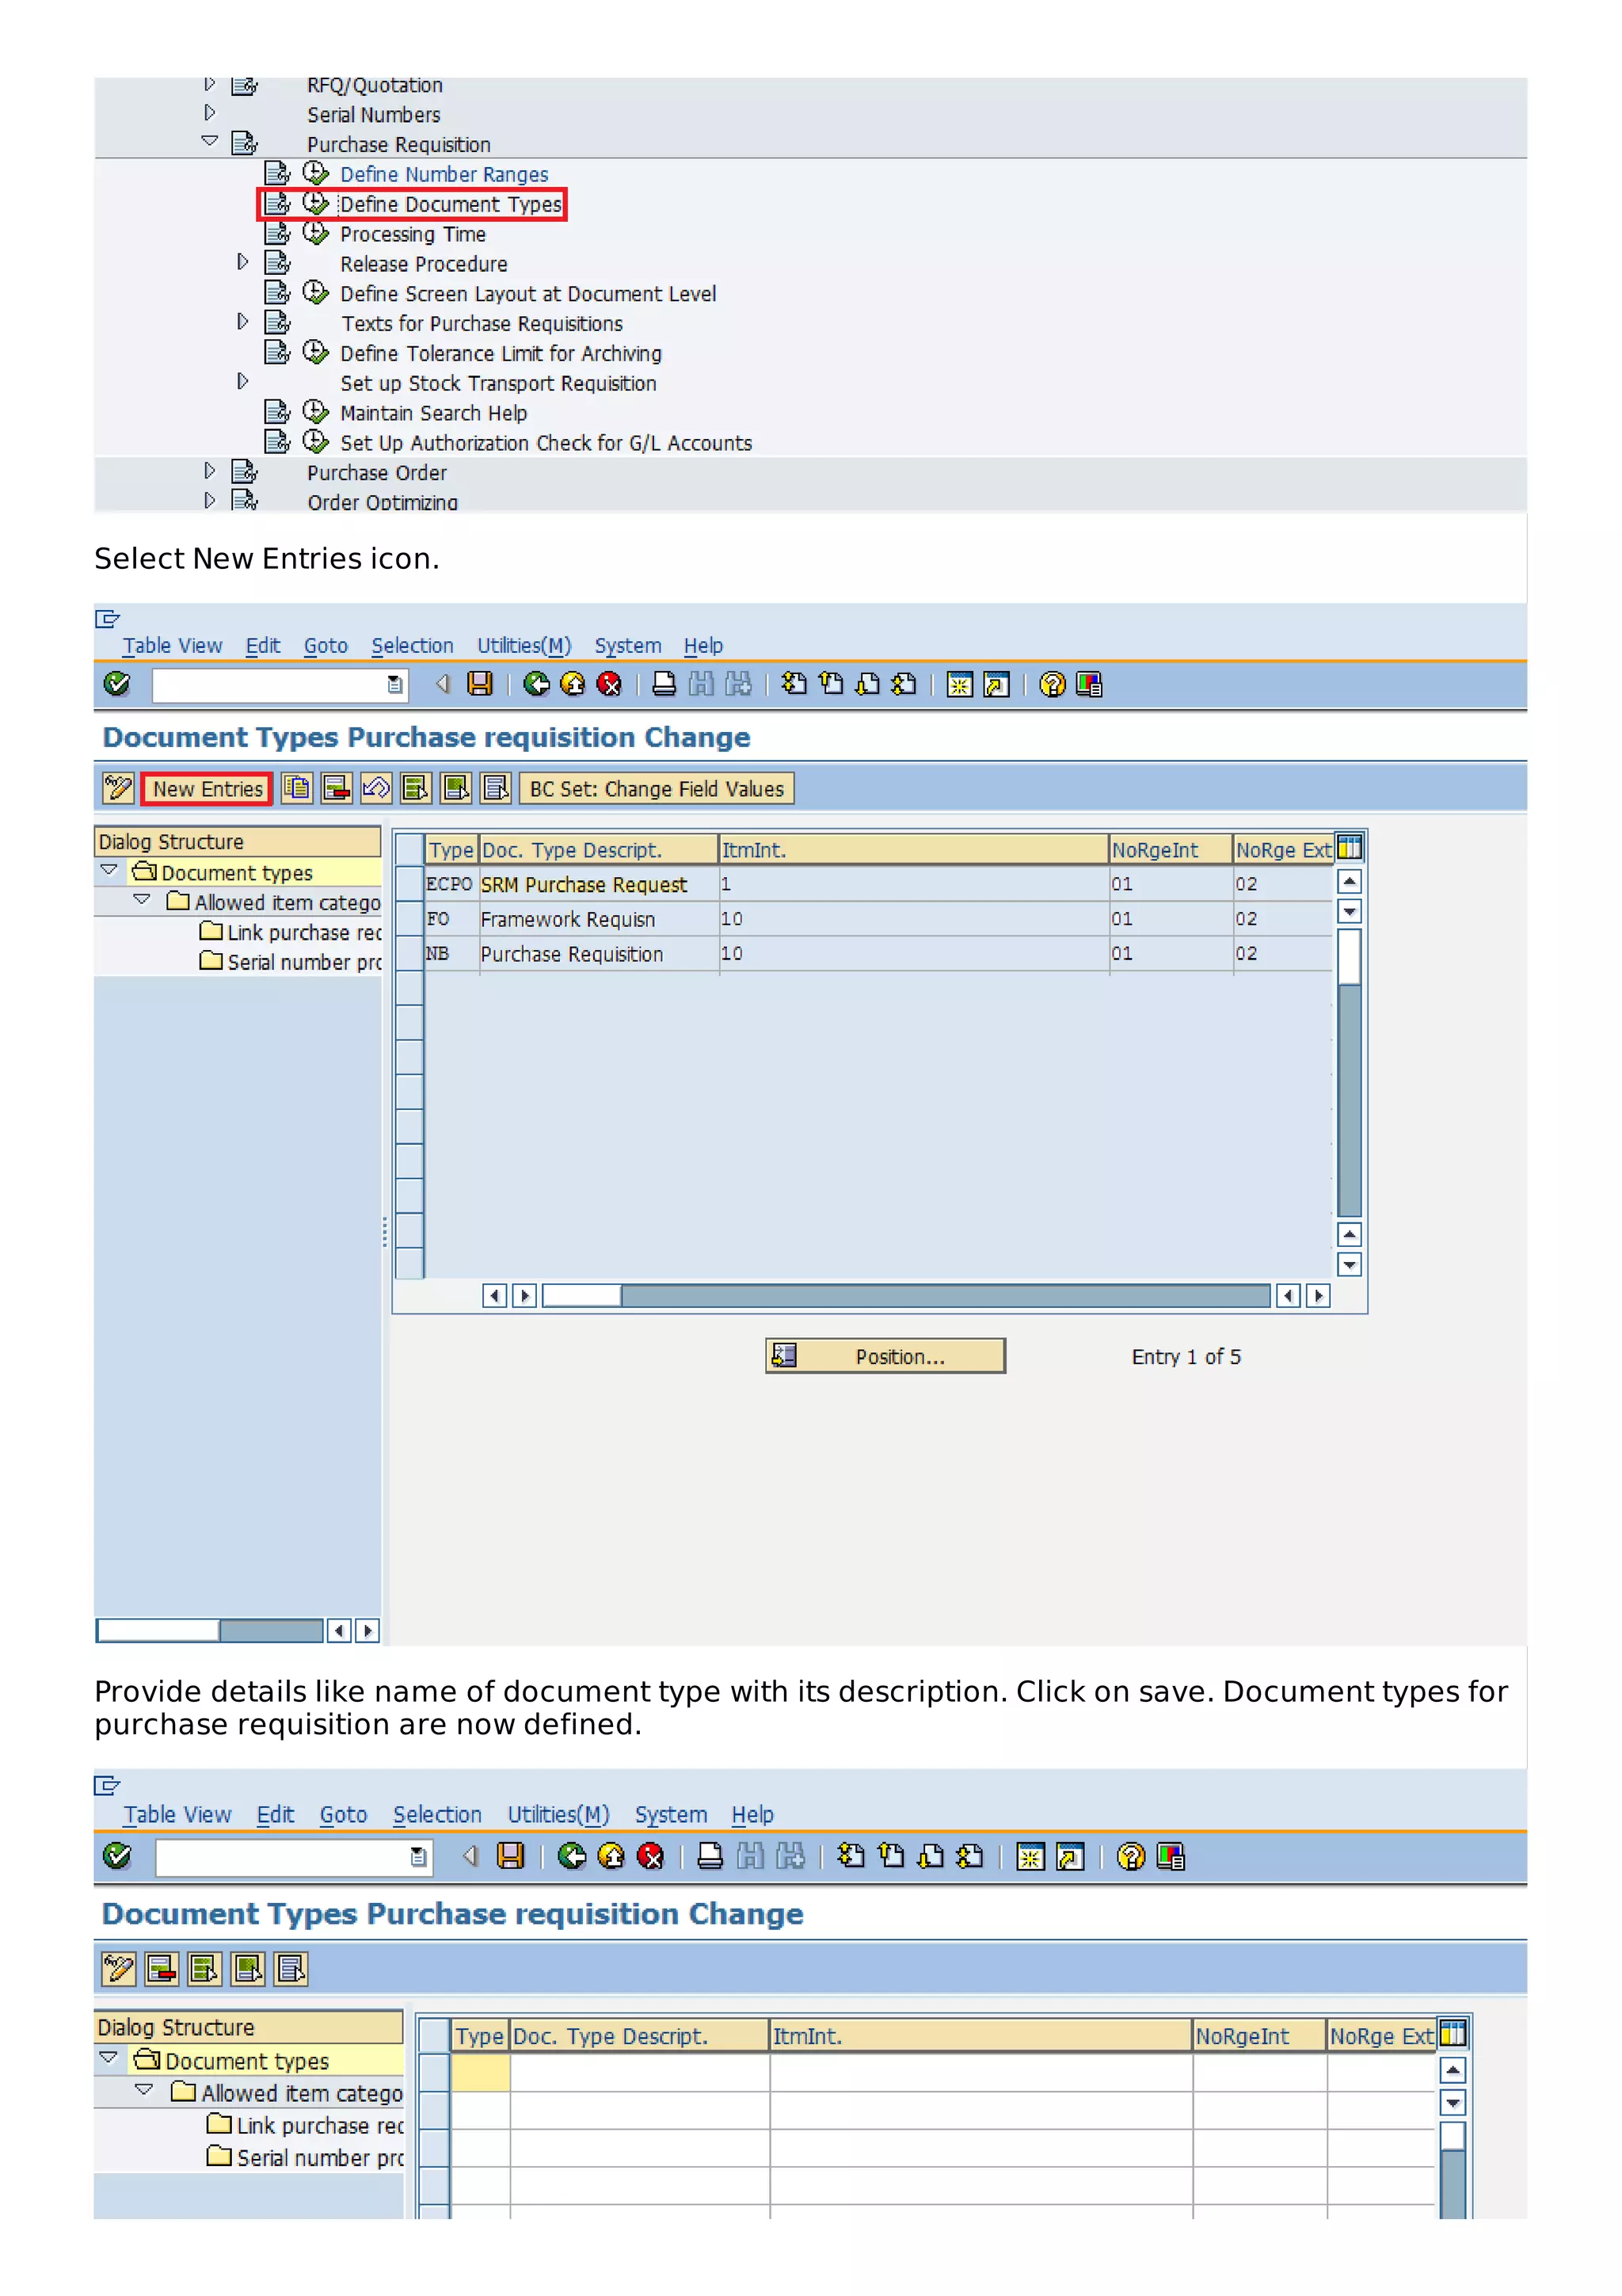Expand the Serial Numbers tree node

(x=209, y=112)
